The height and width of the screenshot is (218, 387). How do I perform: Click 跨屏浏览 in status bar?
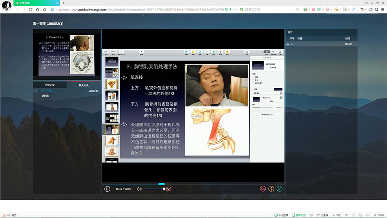point(299,215)
